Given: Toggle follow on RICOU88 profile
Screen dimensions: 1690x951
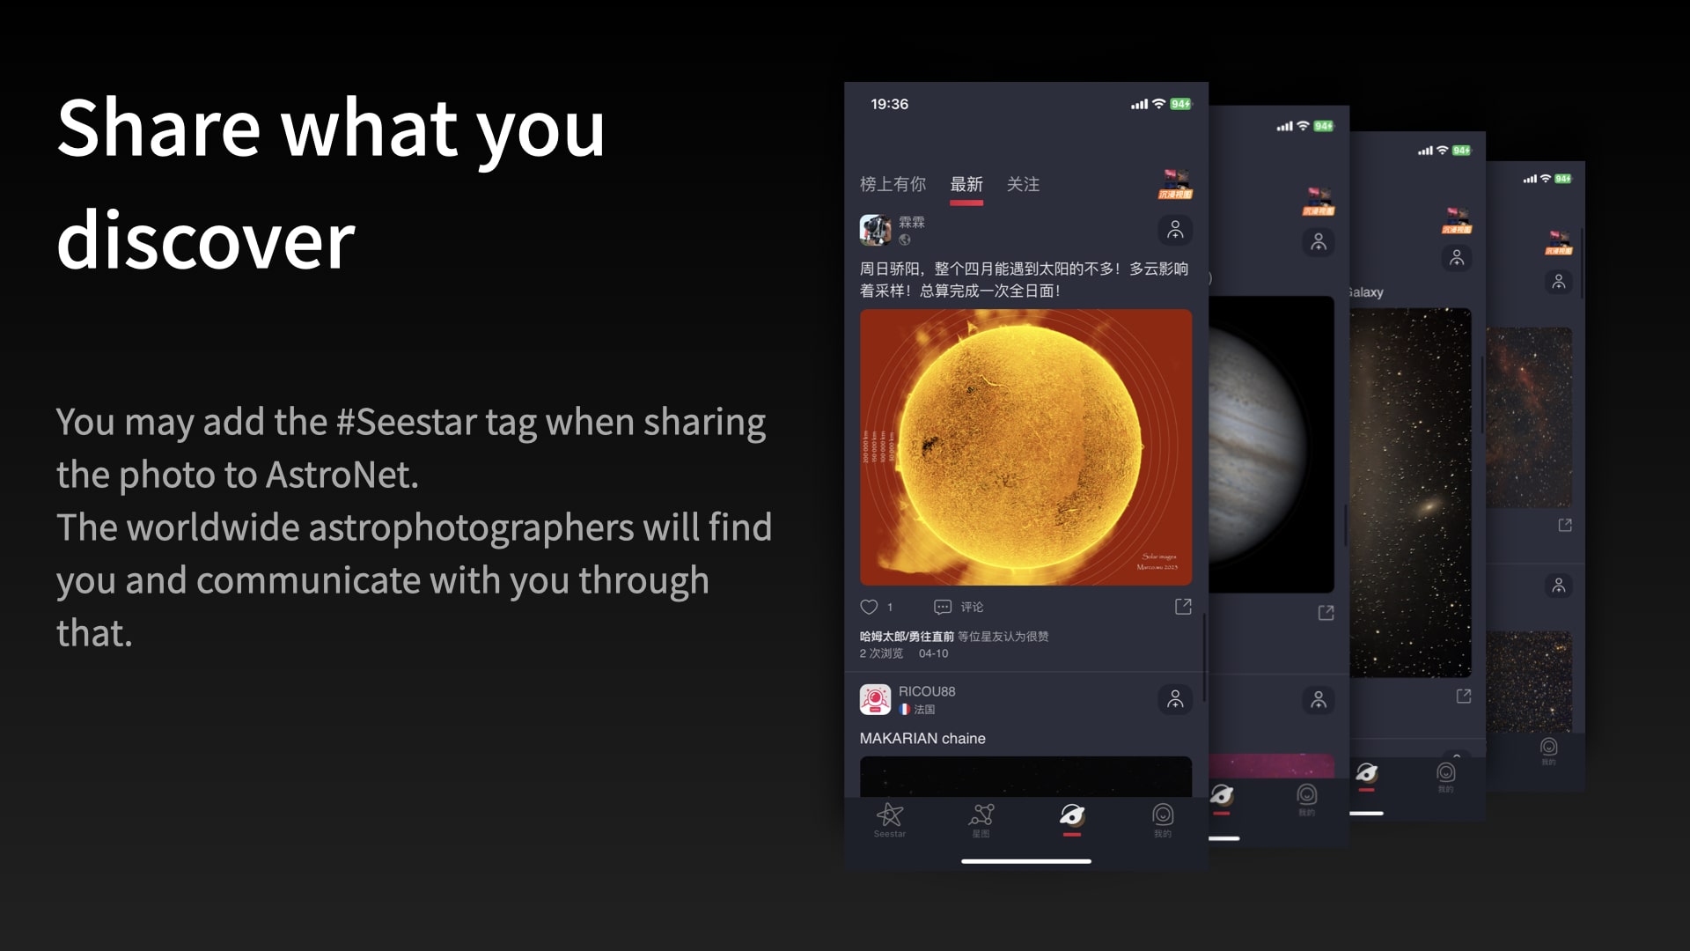Looking at the screenshot, I should [1176, 698].
